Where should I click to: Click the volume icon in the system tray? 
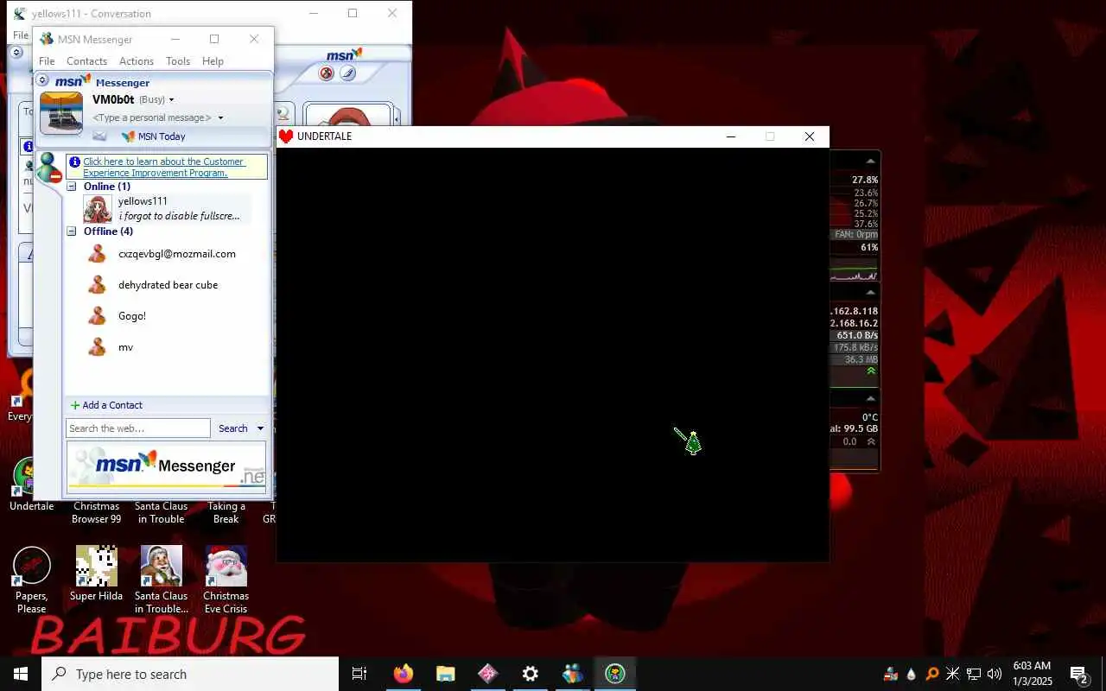pyautogui.click(x=994, y=674)
